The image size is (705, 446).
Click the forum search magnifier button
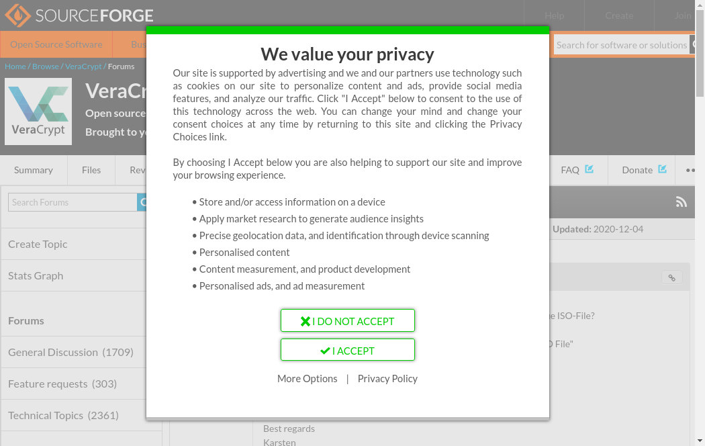coord(142,202)
